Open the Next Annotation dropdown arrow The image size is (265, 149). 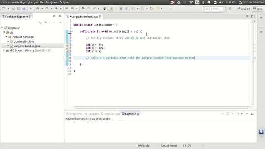tap(137, 8)
